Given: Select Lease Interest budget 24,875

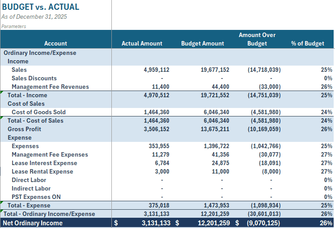Looking at the screenshot, I should (220, 163).
